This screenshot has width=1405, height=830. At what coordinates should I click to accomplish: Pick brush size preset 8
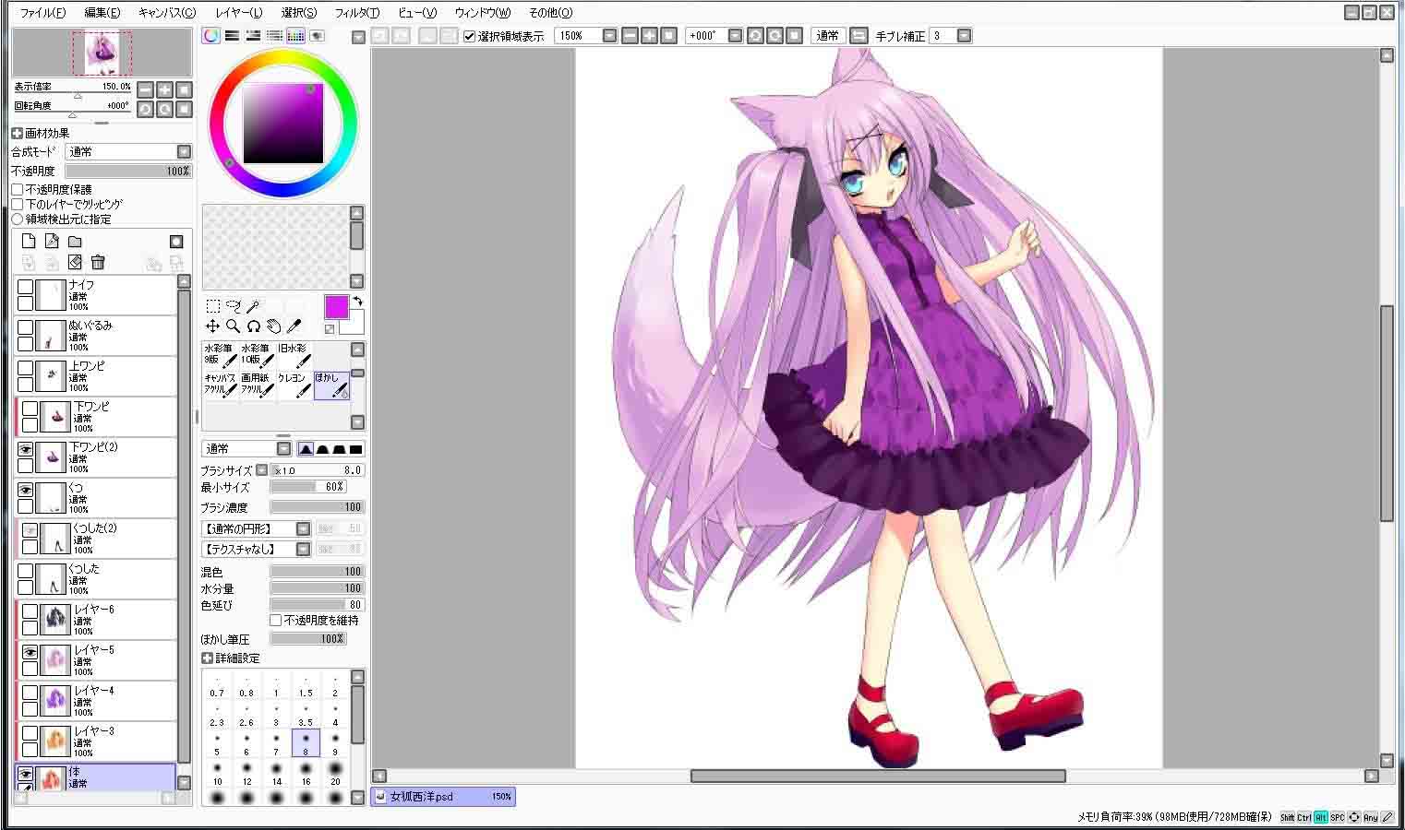306,743
